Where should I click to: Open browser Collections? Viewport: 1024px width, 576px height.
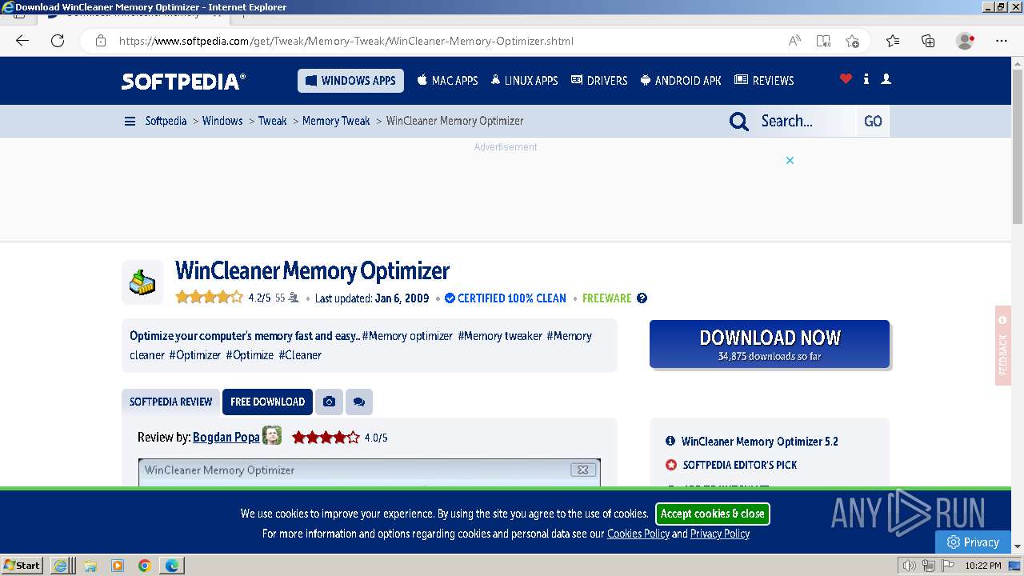928,41
